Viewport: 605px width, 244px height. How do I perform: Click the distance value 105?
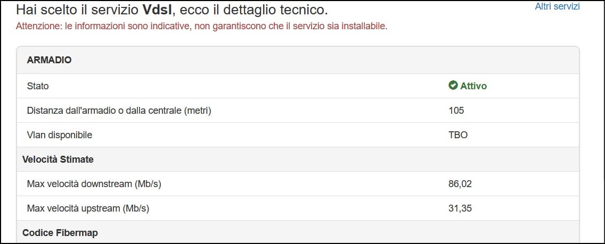456,111
